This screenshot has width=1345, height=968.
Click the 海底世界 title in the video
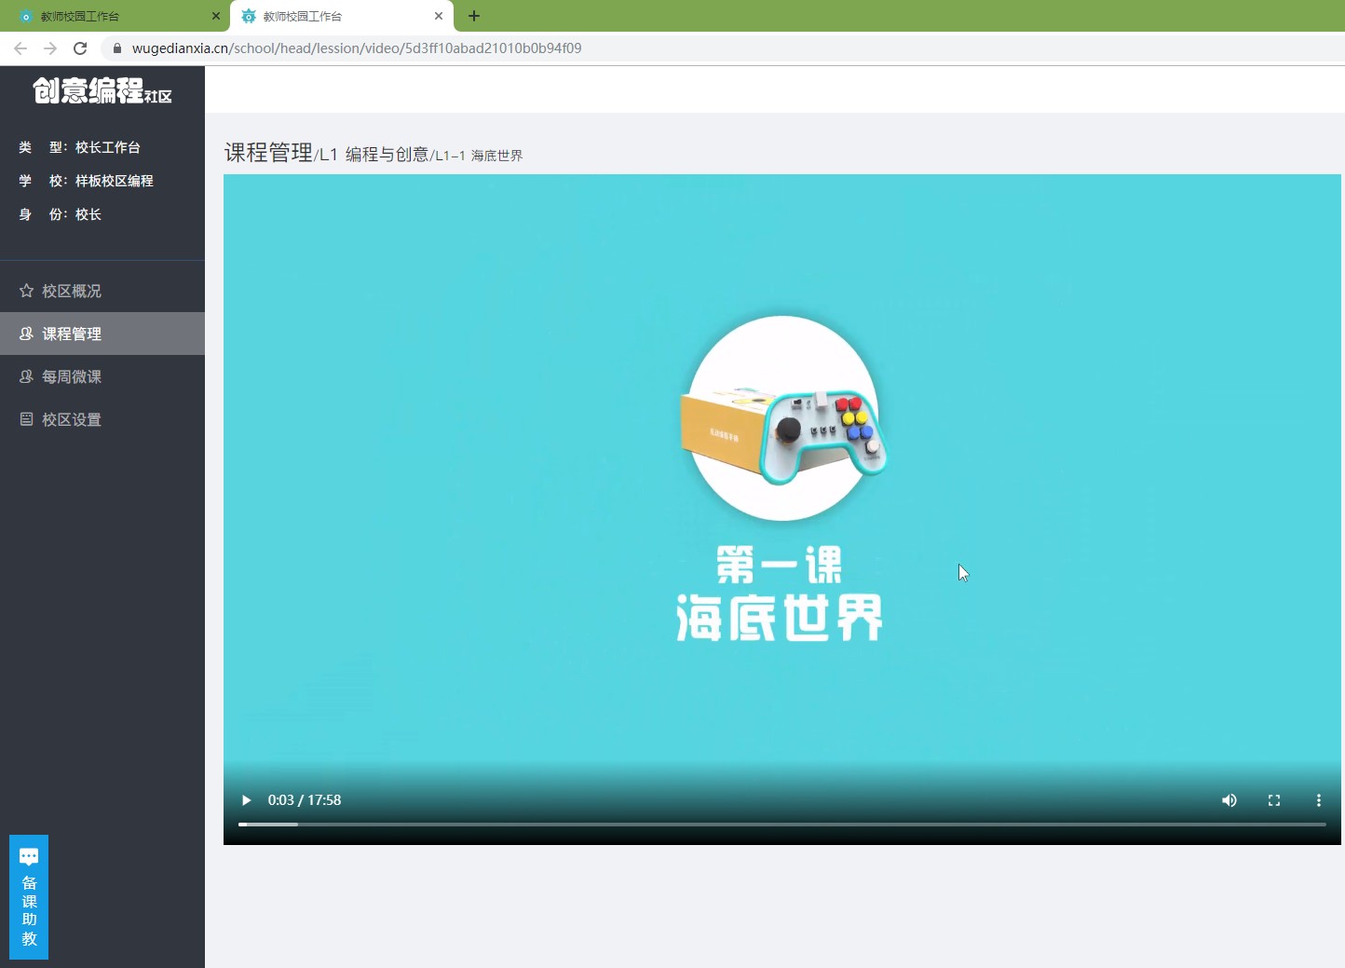pos(780,618)
